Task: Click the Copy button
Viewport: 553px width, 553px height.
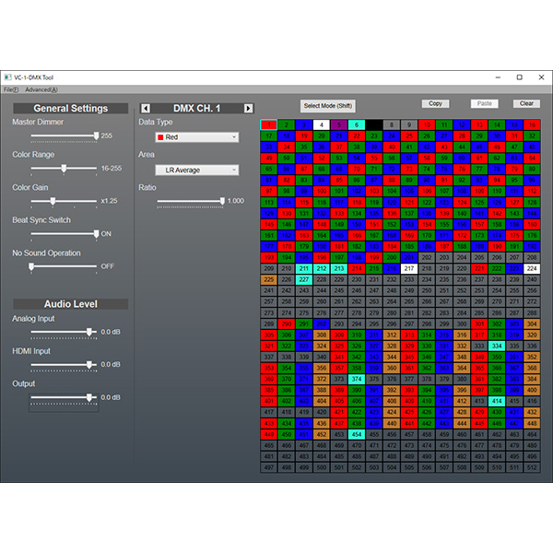Action: pyautogui.click(x=435, y=103)
